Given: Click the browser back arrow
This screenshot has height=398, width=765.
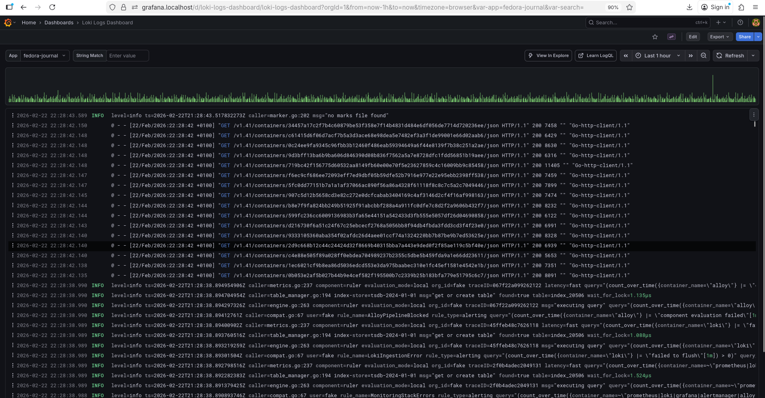Looking at the screenshot, I should pos(24,7).
